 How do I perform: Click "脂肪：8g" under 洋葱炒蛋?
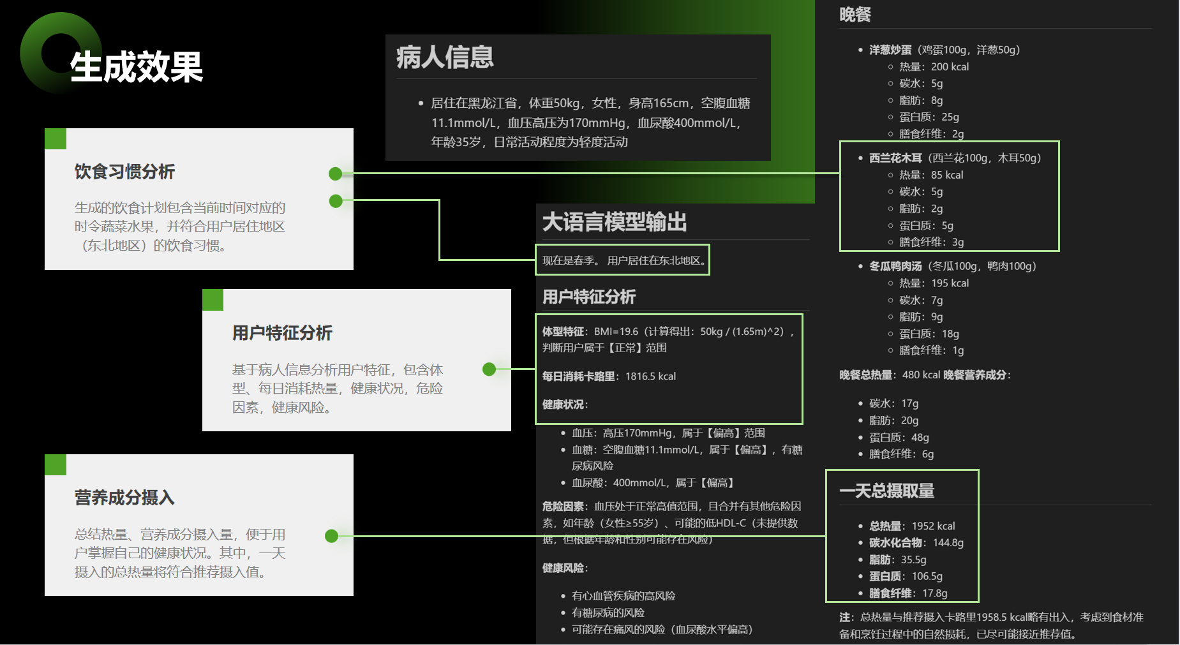point(921,100)
